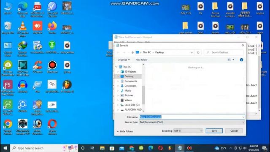Select the VSDC Free Video Editor icon
The width and height of the screenshot is (270, 152).
[22, 68]
